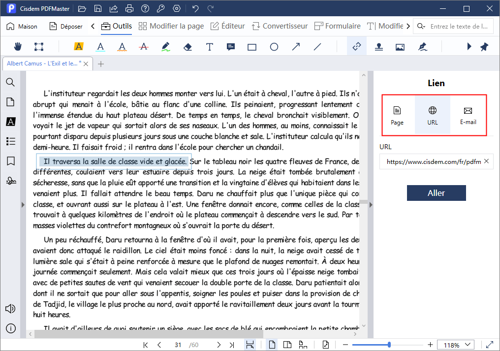Screen dimensions: 500x351
Task: Open the signatures panel in sidebar
Action: click(11, 181)
